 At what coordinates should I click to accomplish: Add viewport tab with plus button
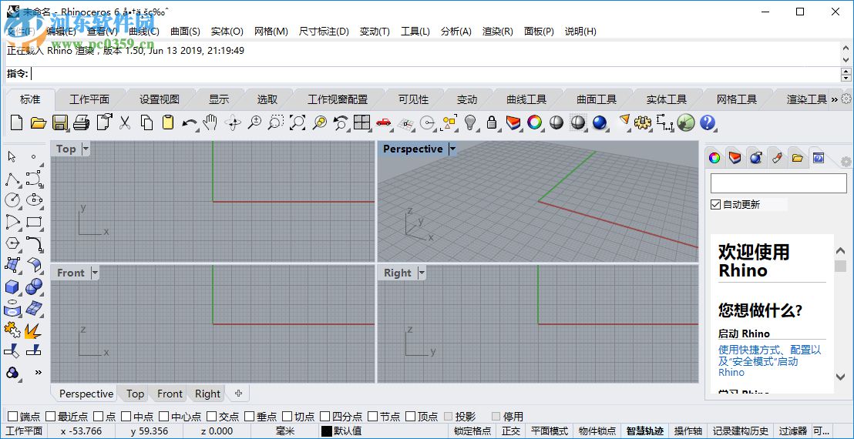pyautogui.click(x=238, y=394)
